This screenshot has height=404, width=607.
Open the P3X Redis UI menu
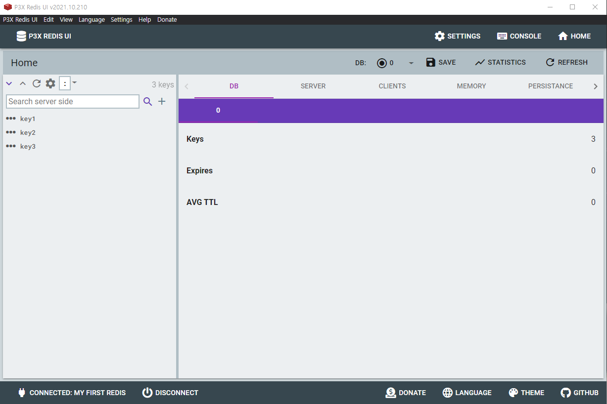(20, 20)
